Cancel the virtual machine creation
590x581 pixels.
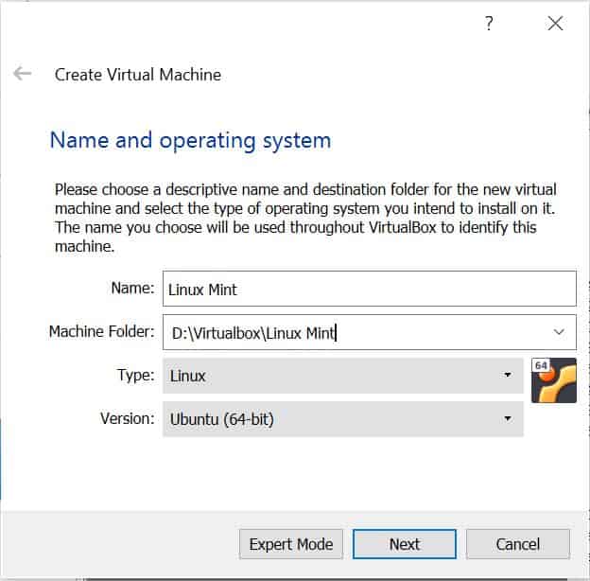pyautogui.click(x=517, y=544)
